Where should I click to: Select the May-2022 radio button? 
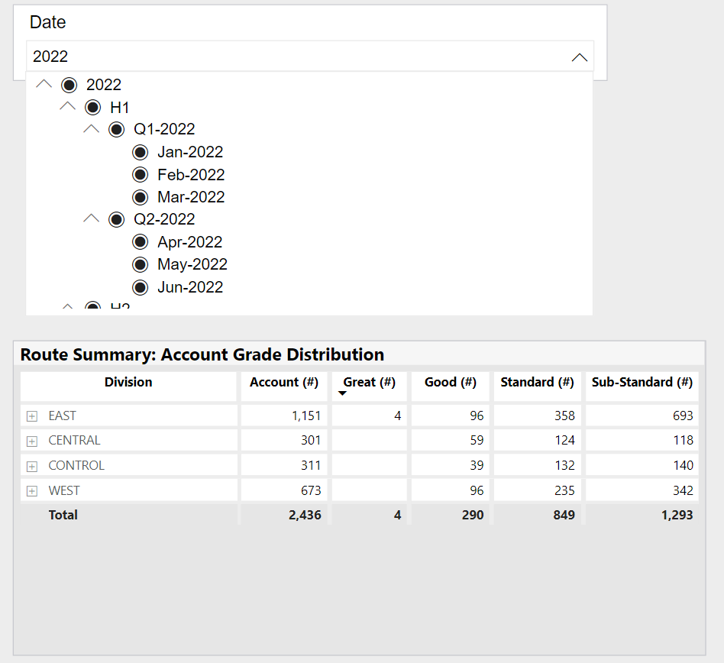tap(140, 264)
